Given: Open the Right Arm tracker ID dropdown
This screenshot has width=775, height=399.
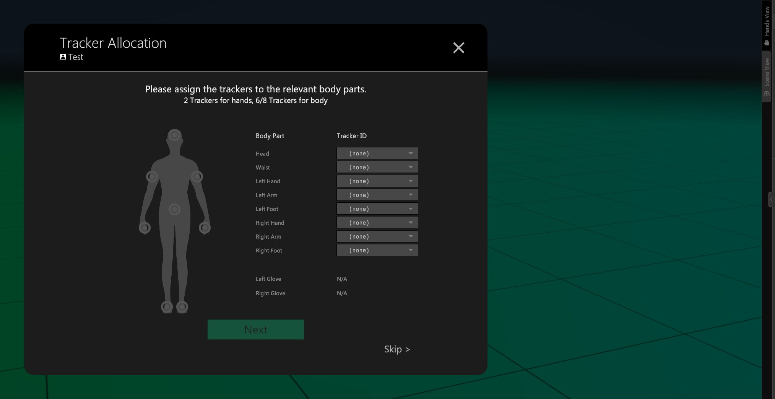Looking at the screenshot, I should pyautogui.click(x=377, y=236).
